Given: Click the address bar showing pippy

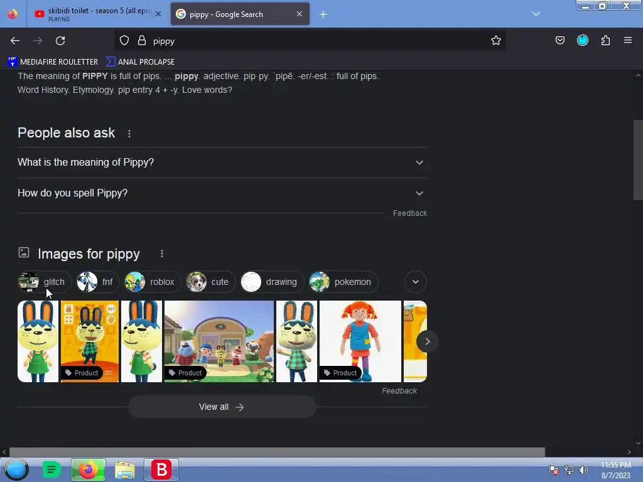Looking at the screenshot, I should click(x=310, y=41).
